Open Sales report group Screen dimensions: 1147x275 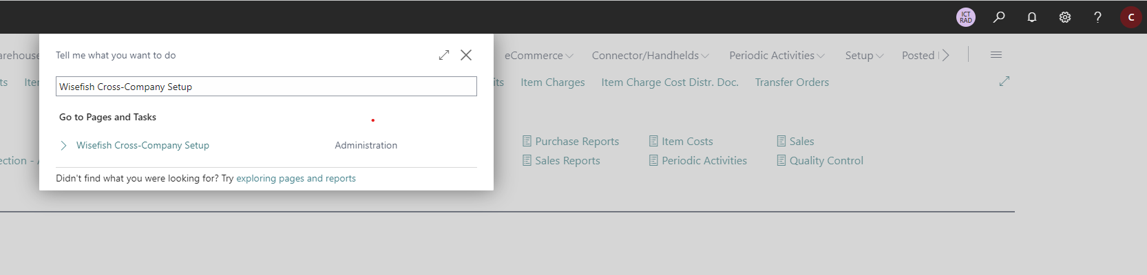pos(801,142)
